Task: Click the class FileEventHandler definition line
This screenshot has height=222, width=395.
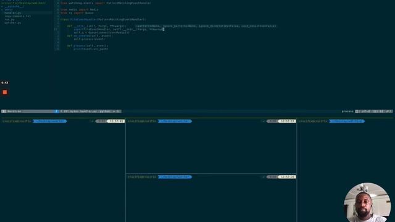Action: tap(103, 19)
